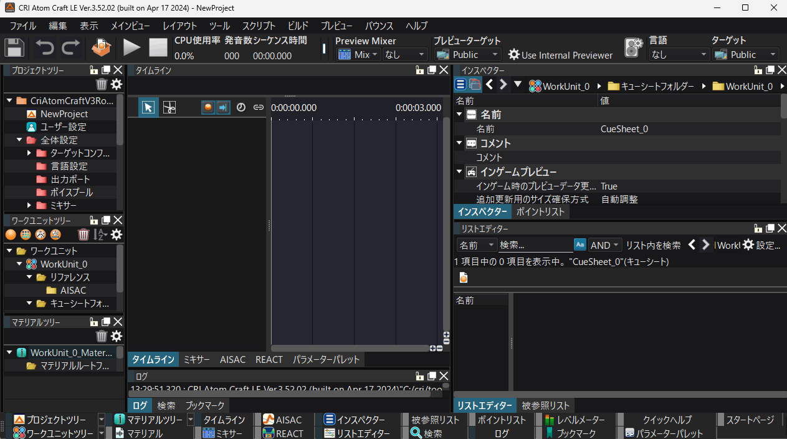Open the 言語 language dropdown
Screen dimensions: 787x439
coord(679,55)
